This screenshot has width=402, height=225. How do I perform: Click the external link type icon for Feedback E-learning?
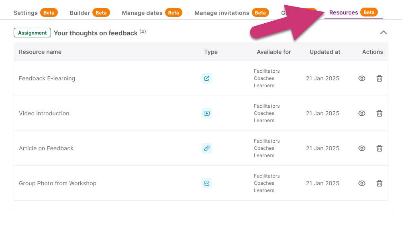coord(206,78)
